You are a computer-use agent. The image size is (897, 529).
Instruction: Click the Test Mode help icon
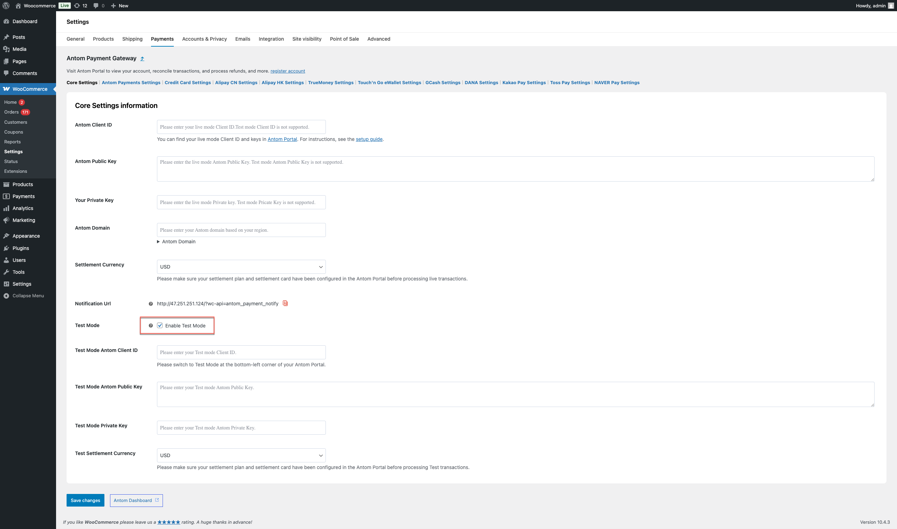click(151, 325)
